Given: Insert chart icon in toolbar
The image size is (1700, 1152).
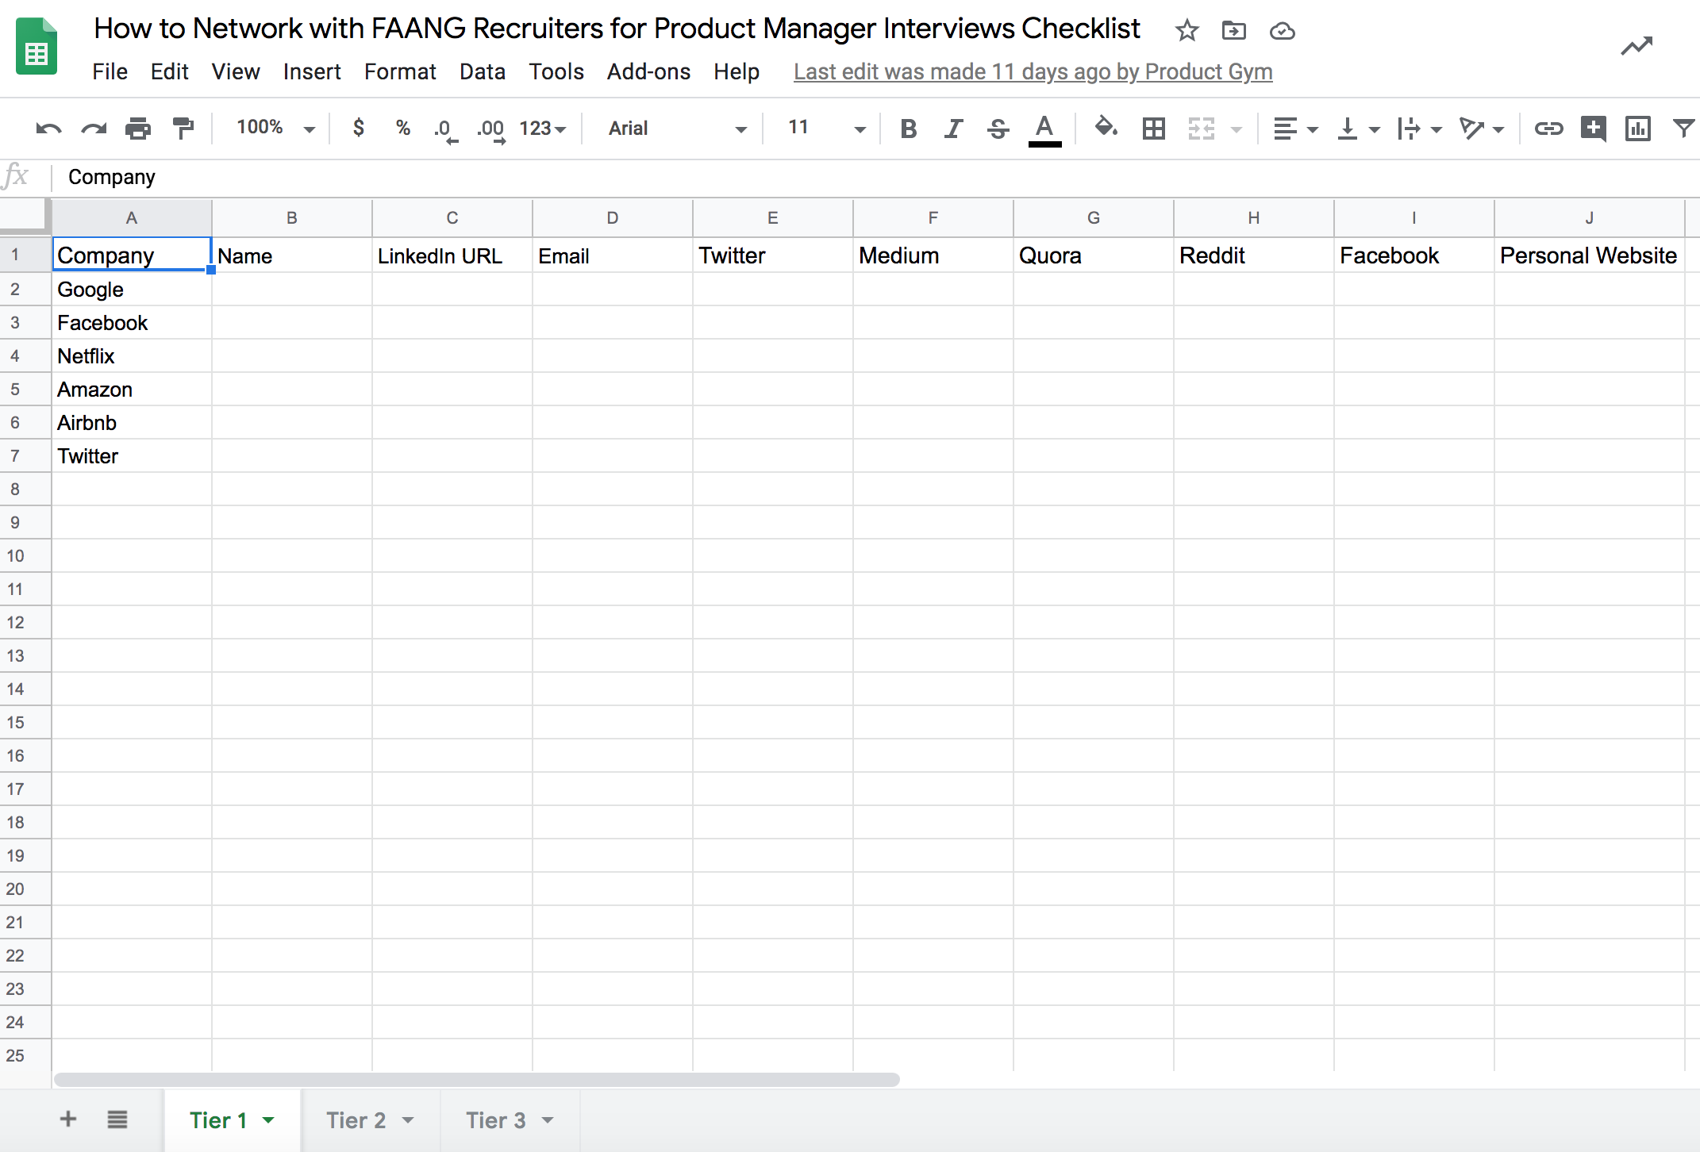Looking at the screenshot, I should coord(1637,129).
